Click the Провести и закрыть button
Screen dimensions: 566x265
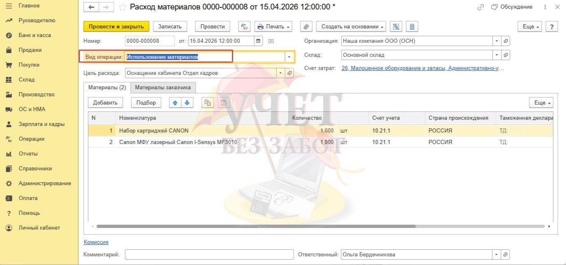point(116,26)
